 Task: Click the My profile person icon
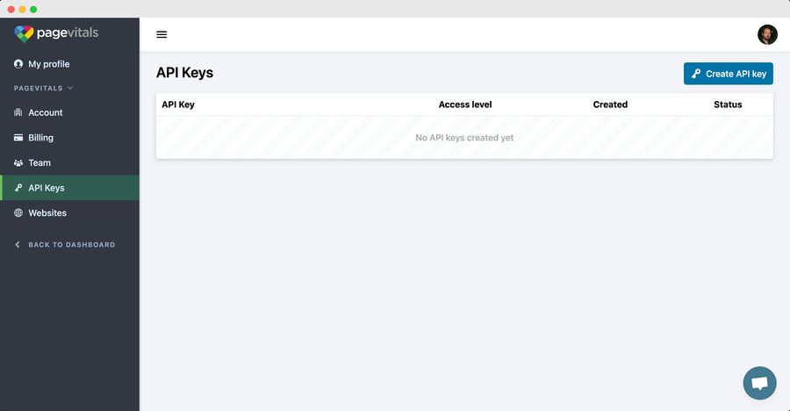pyautogui.click(x=18, y=64)
